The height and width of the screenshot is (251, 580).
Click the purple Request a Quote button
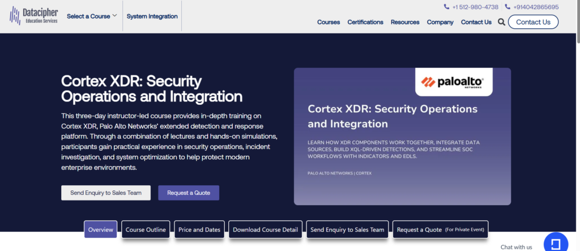(189, 193)
